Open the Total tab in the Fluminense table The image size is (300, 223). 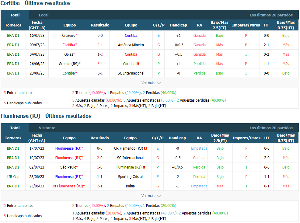(x=15, y=128)
